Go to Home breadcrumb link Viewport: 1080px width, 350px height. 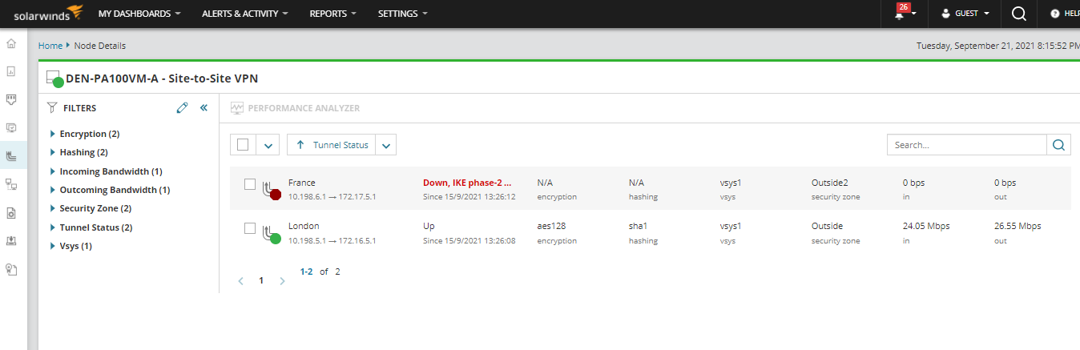point(50,46)
